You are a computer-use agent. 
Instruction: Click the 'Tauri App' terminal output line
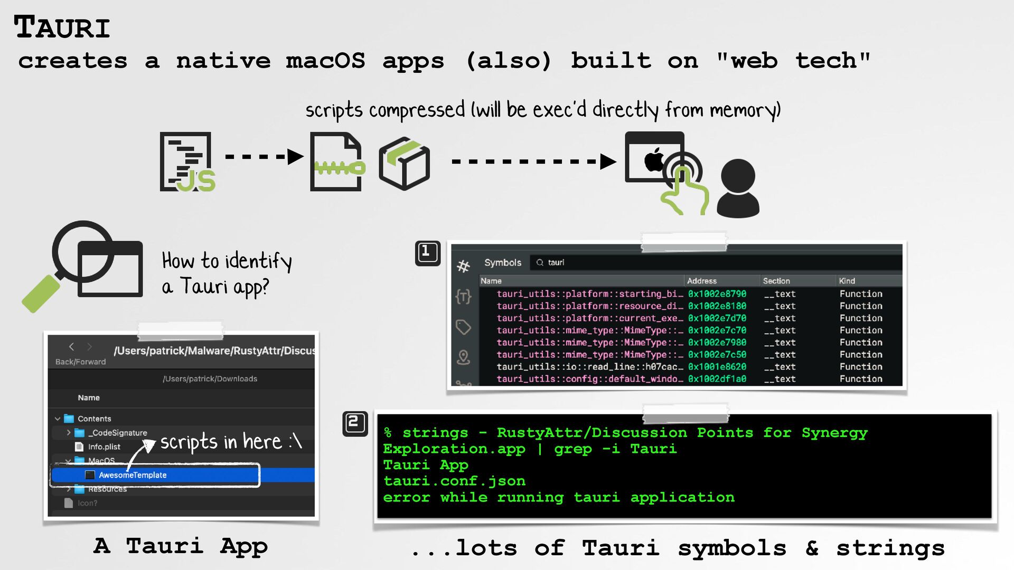[x=426, y=465]
